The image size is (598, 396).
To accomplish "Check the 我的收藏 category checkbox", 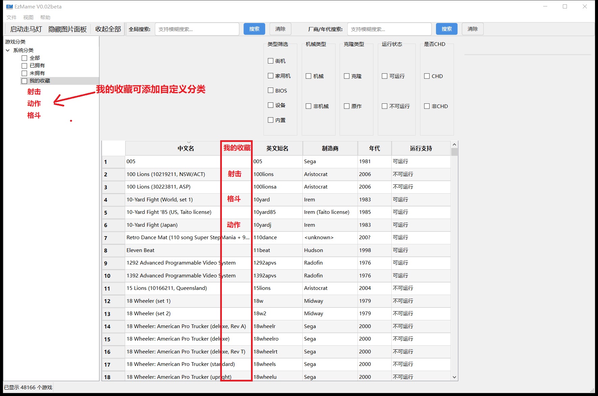I will [x=24, y=81].
